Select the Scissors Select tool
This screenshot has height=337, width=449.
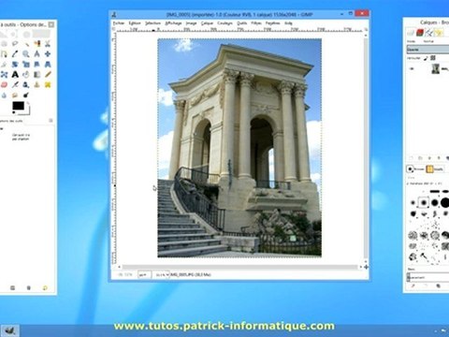(48, 44)
